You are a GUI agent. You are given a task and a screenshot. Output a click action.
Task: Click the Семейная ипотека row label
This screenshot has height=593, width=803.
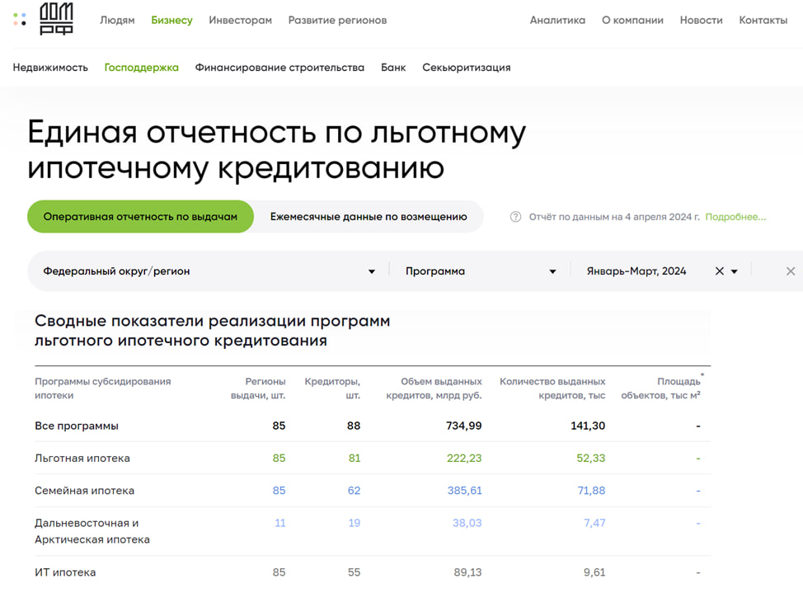pyautogui.click(x=84, y=491)
